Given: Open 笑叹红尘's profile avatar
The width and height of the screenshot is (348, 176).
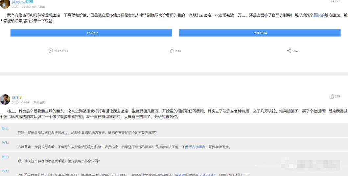Looking at the screenshot, I should pyautogui.click(x=5, y=3).
